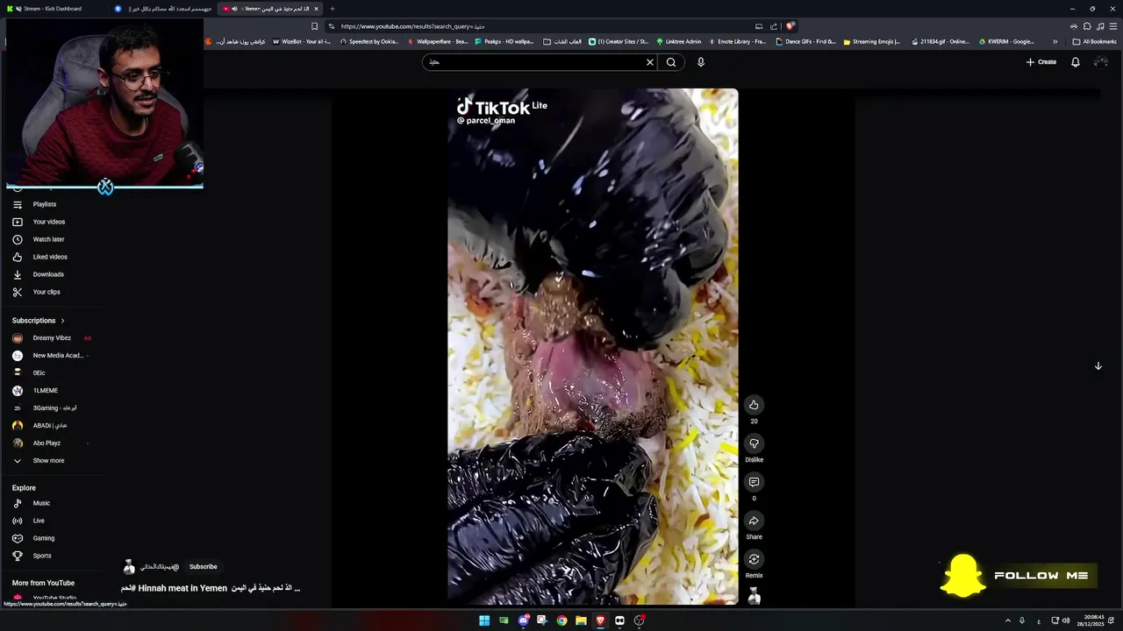Open the Wallpaperflare bookmark

[437, 41]
